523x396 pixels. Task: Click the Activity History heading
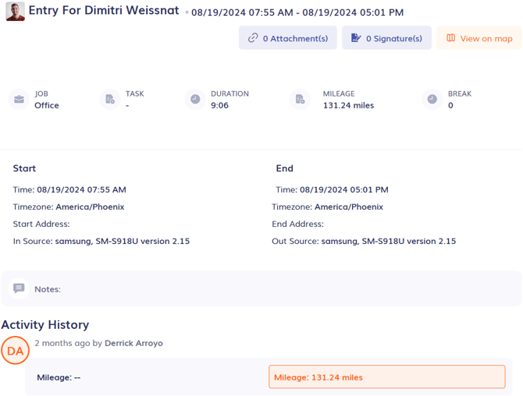pos(45,324)
